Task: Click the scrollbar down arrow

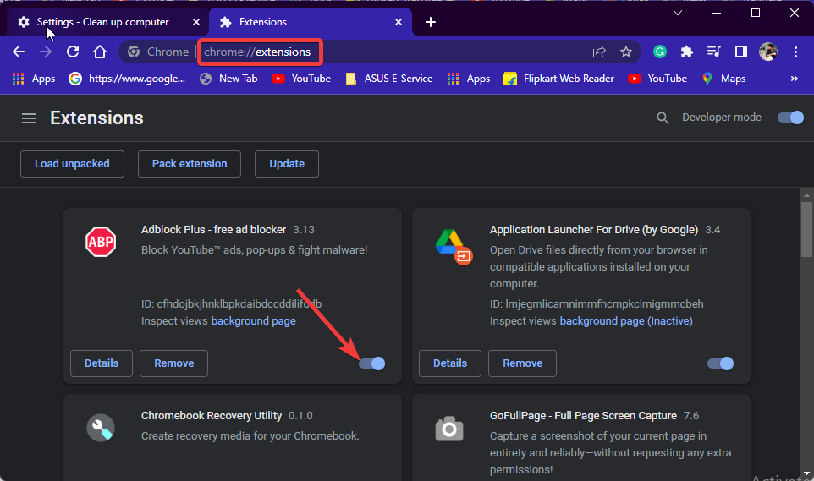Action: point(806,473)
